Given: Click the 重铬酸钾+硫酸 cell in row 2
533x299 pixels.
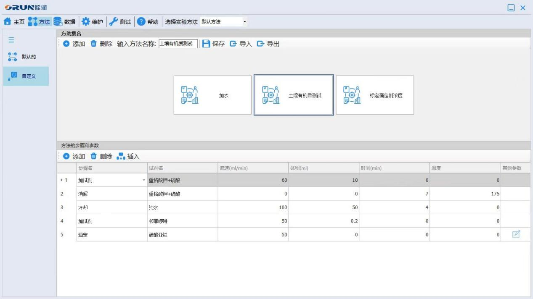Looking at the screenshot, I should [x=183, y=194].
